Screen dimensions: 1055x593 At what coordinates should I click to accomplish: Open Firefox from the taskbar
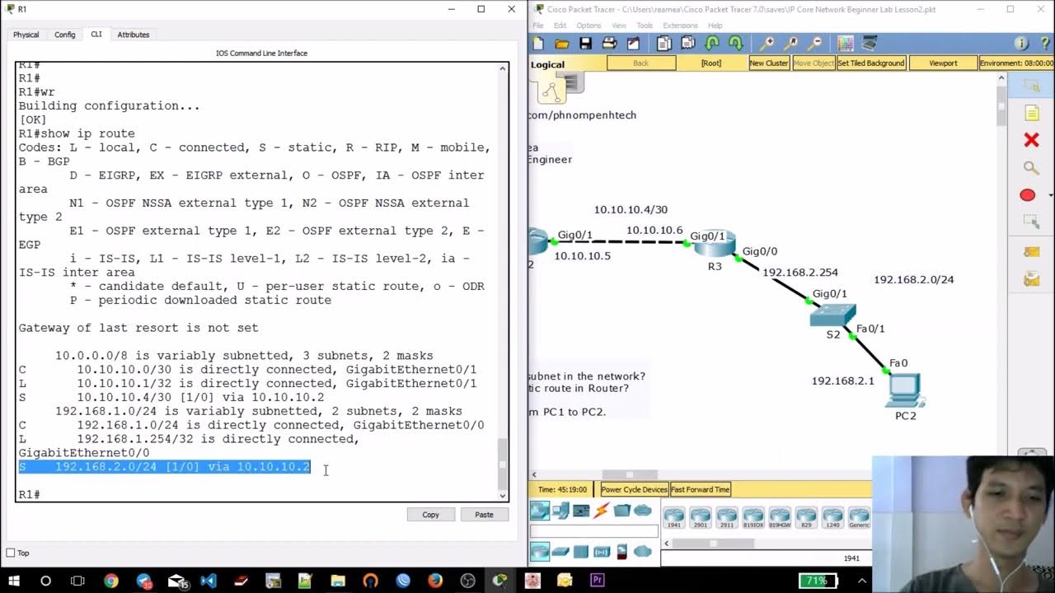tap(435, 581)
